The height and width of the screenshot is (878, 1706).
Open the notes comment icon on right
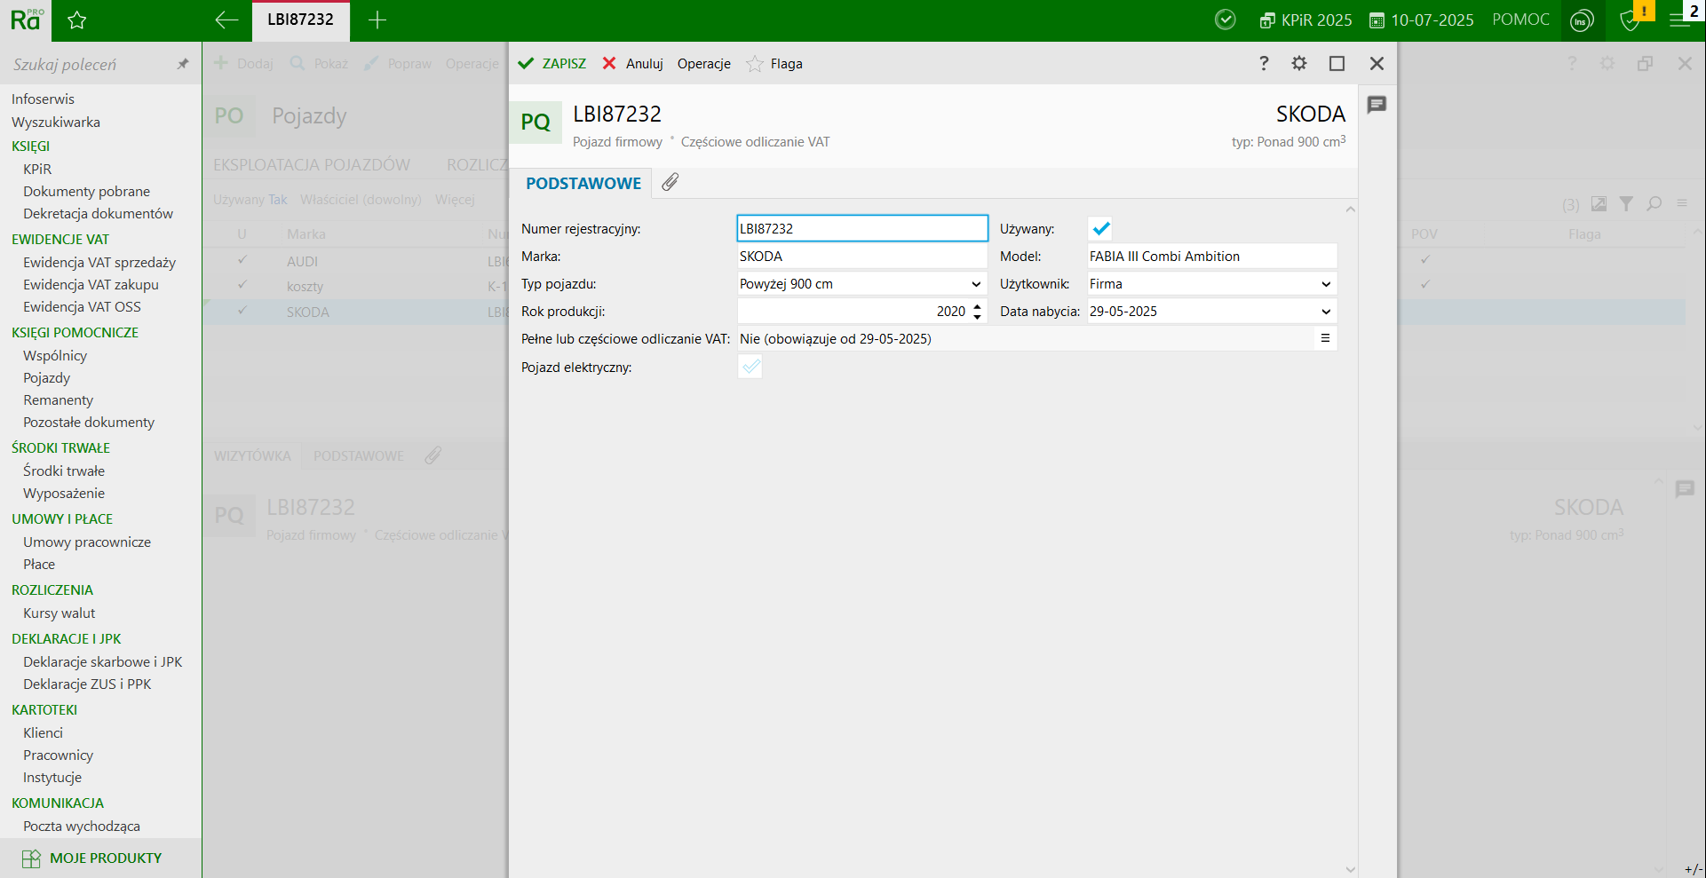coord(1377,105)
